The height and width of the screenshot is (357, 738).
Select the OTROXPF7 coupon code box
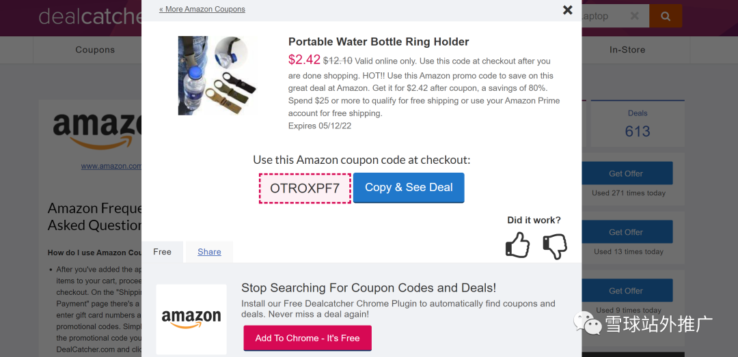pos(305,188)
